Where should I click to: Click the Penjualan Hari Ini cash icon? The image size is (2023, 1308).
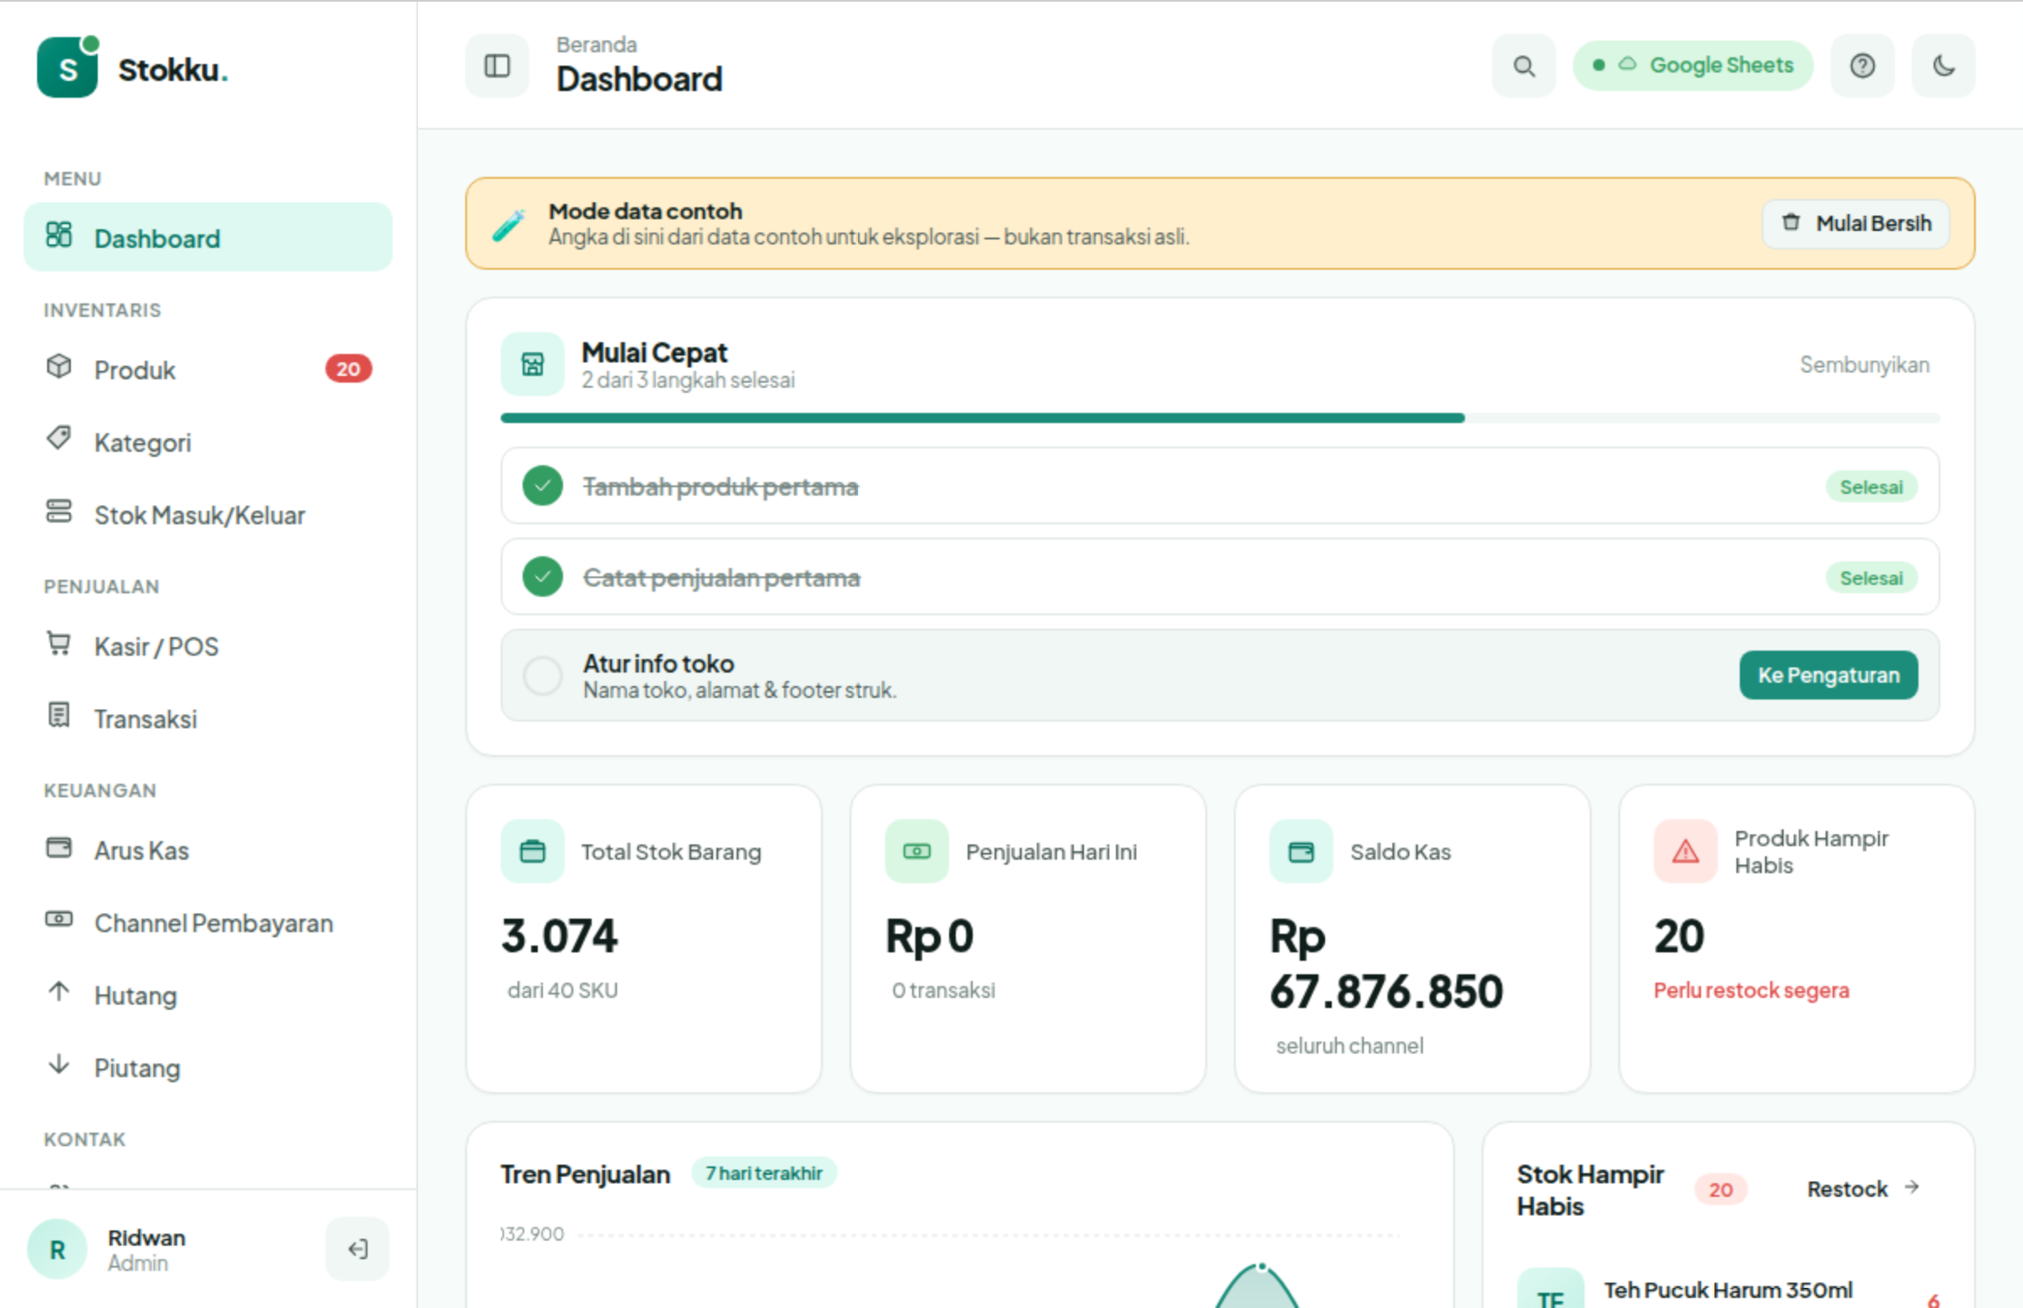[916, 851]
